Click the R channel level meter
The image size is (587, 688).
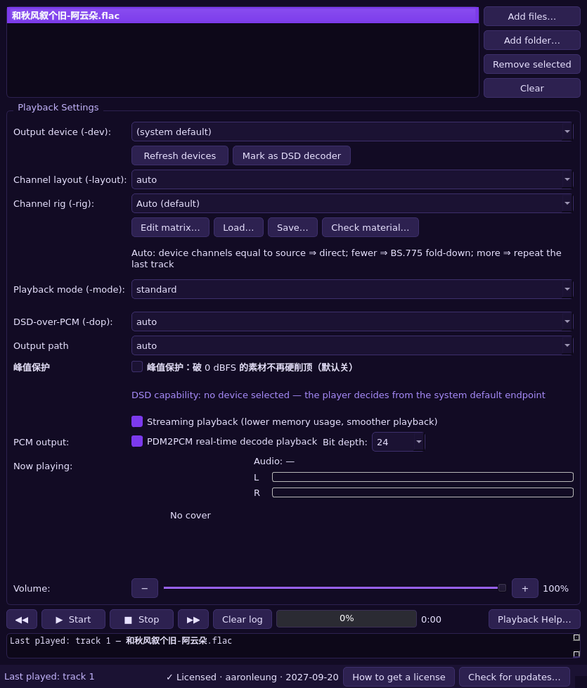[422, 492]
